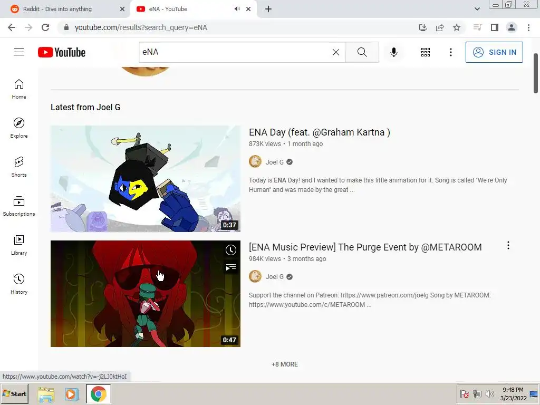Click Action Center flag in tray
The height and width of the screenshot is (405, 540).
pos(464,393)
